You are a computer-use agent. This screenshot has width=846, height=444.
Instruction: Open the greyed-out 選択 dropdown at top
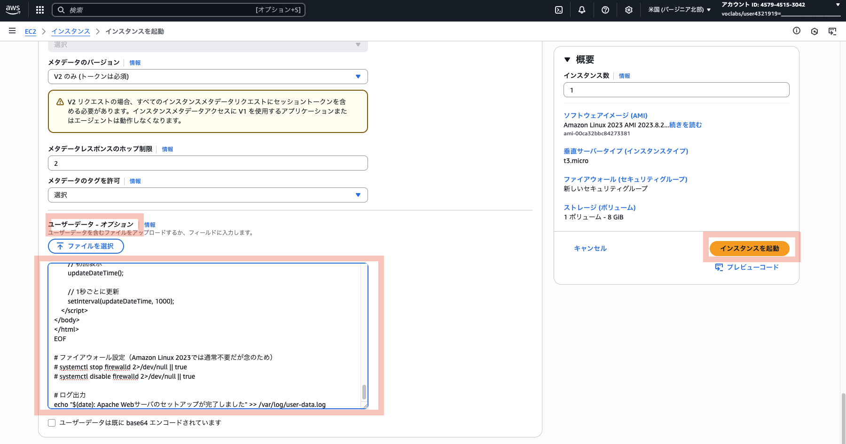[208, 46]
